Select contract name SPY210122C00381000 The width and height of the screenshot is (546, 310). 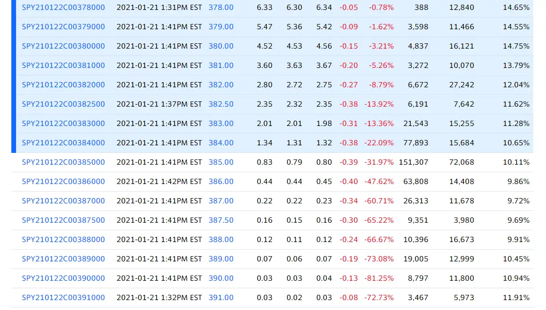[63, 66]
